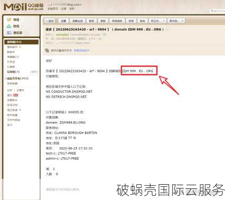The image size is (225, 200).
Task: Click the 转发 forward button
Action: coord(91,21)
